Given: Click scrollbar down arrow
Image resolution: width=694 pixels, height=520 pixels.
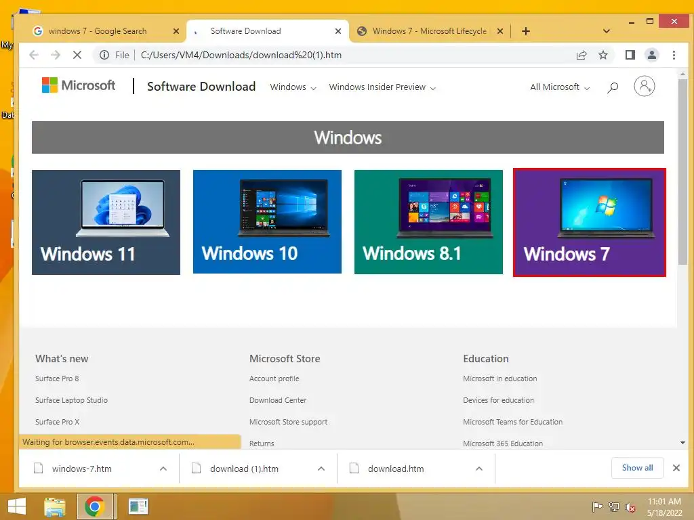Looking at the screenshot, I should (682, 443).
